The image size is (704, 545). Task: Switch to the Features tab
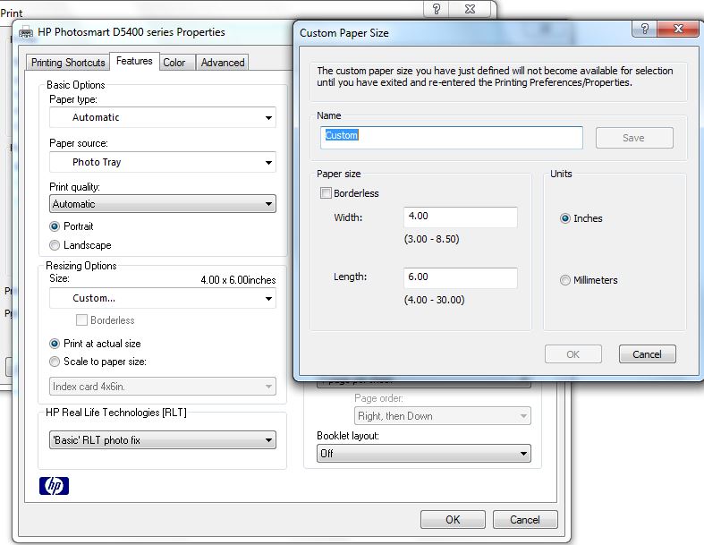point(134,61)
